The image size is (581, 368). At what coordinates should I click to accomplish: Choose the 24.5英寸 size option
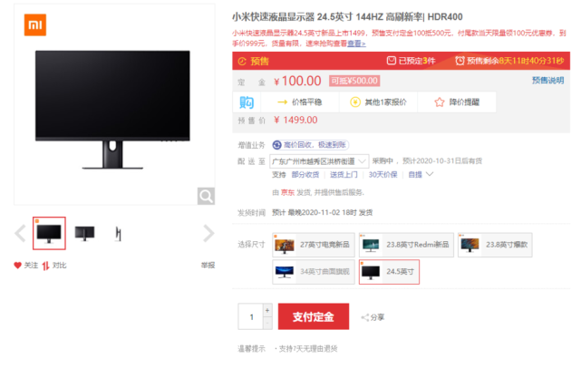point(389,272)
